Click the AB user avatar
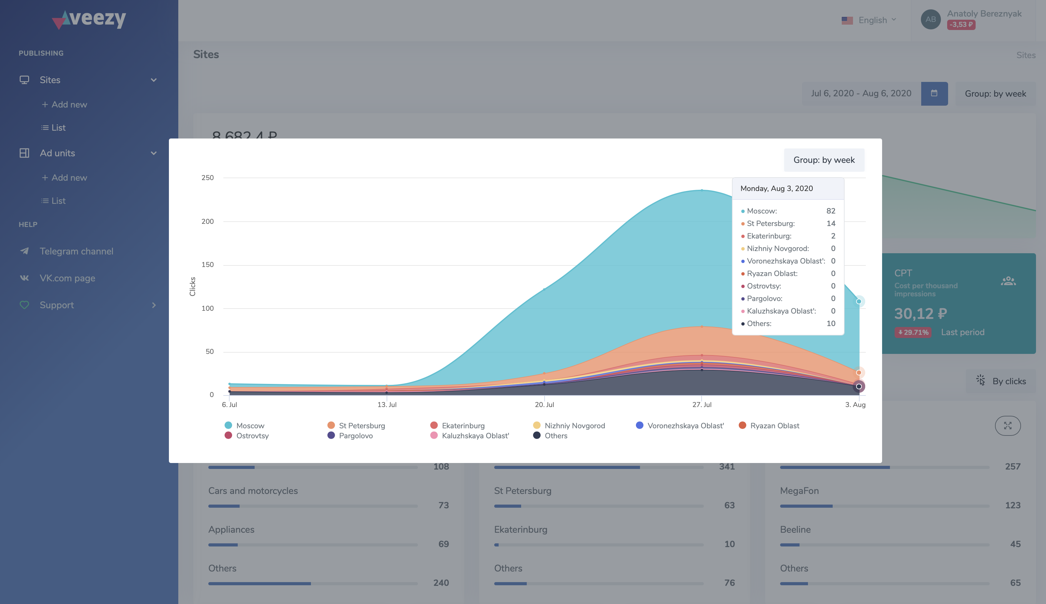 click(x=930, y=19)
